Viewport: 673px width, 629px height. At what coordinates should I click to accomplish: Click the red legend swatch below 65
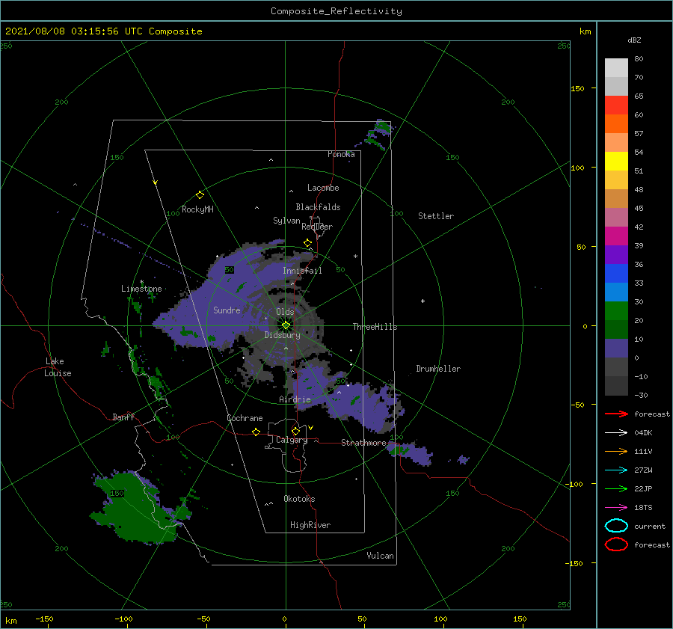tap(616, 105)
